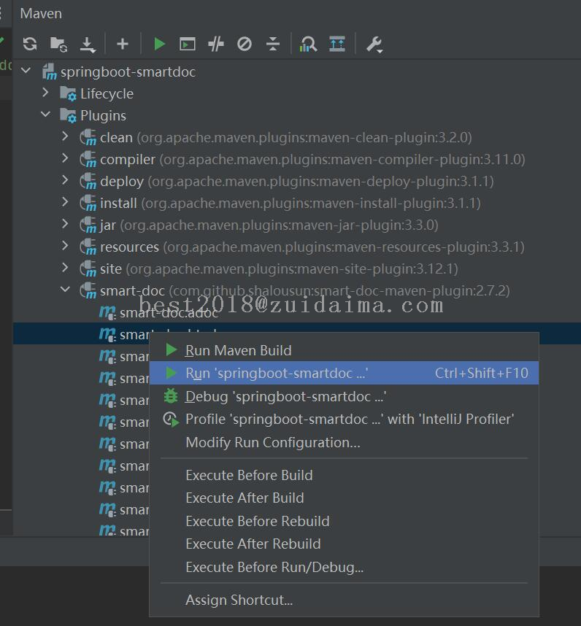The width and height of the screenshot is (581, 626).
Task: Click the deploy plugin Maven icon
Action: [x=88, y=181]
